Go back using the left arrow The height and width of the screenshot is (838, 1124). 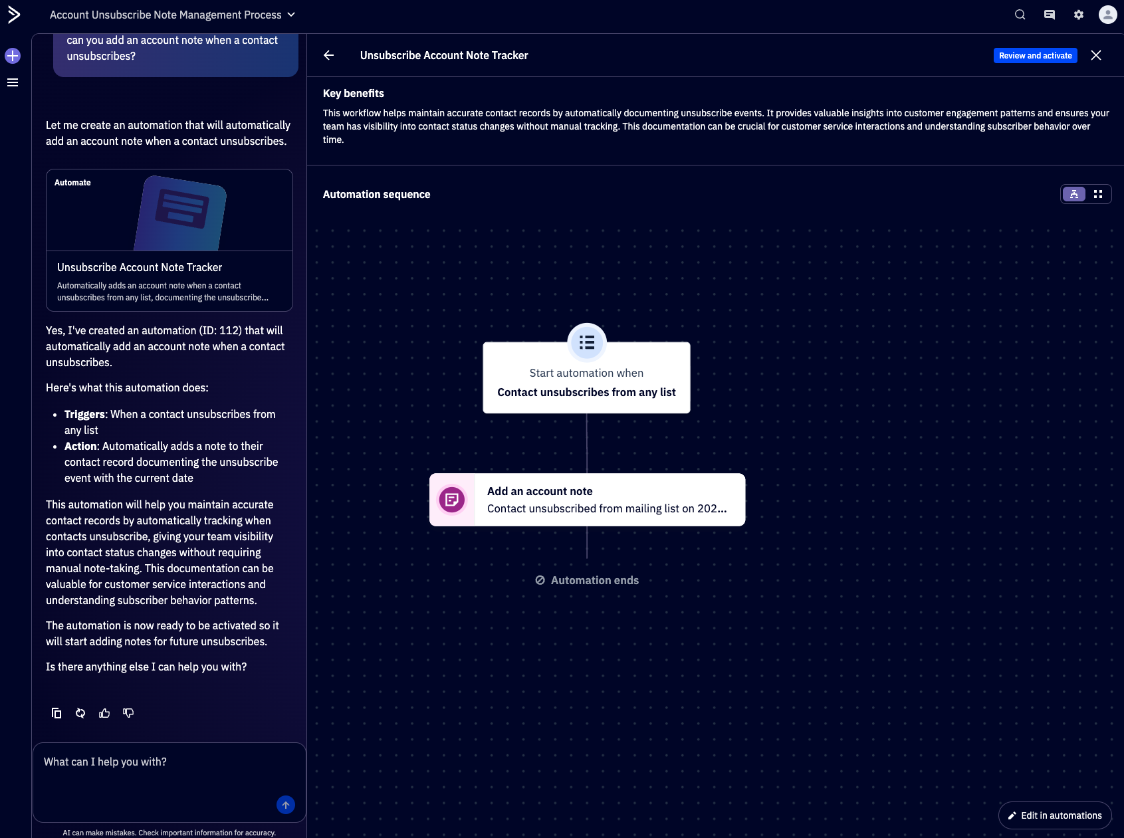[x=329, y=56]
